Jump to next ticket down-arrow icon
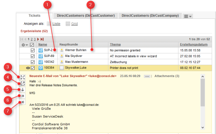The height and width of the screenshot is (134, 216). tap(23, 90)
